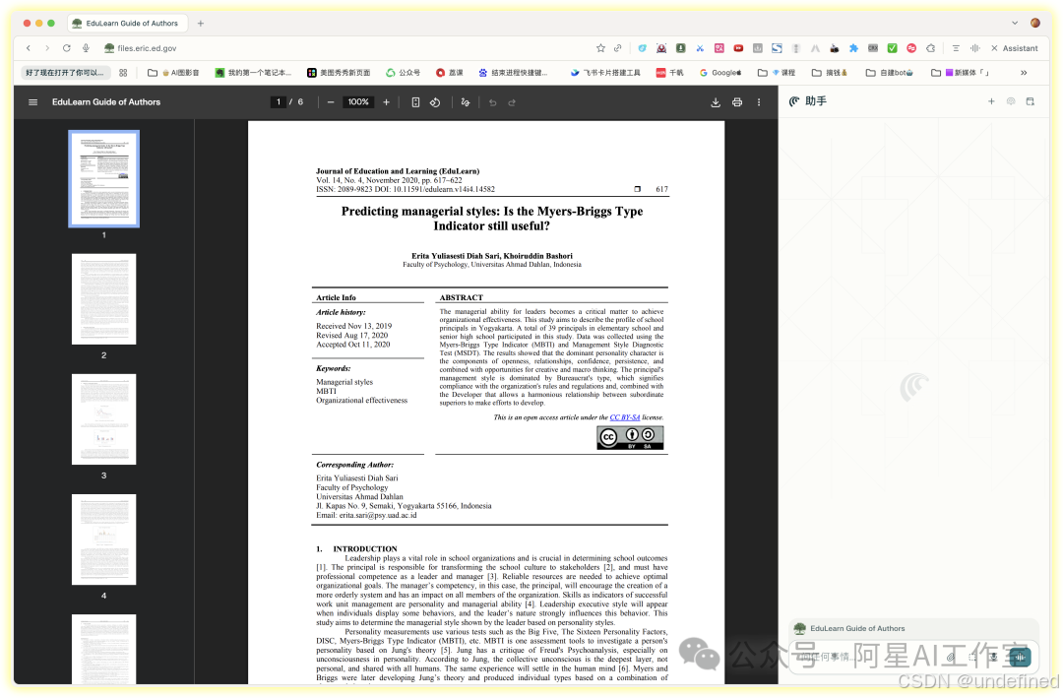This screenshot has height=698, width=1063.
Task: Open chat history icon in 助手 panel
Action: 1011,101
